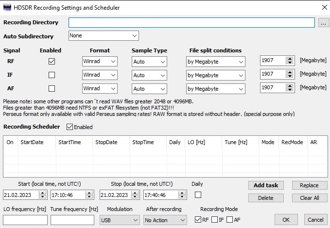330x228 pixels.
Task: Decrease the AF megabyte split size
Action: pyautogui.click(x=290, y=90)
